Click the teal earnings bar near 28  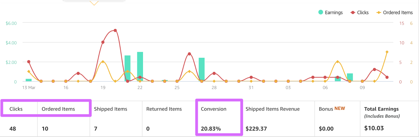coord(202,69)
